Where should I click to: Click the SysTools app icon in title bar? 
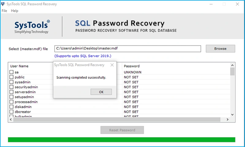coord(3,4)
